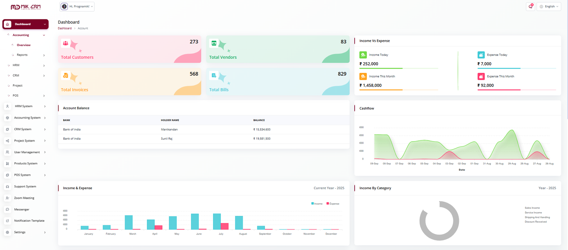568x250 pixels.
Task: Toggle Expense series in chart legend
Action: point(333,204)
